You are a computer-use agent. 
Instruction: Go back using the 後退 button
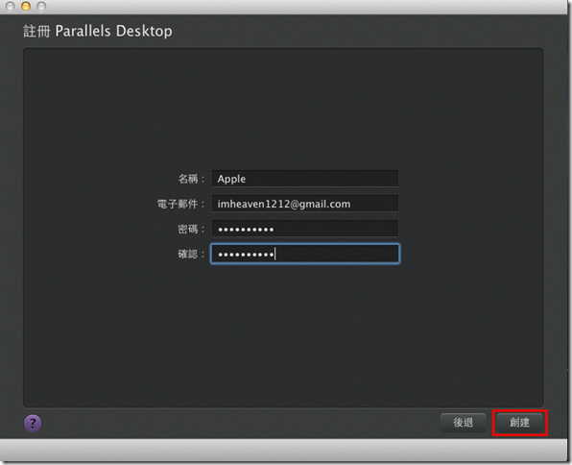tap(463, 423)
